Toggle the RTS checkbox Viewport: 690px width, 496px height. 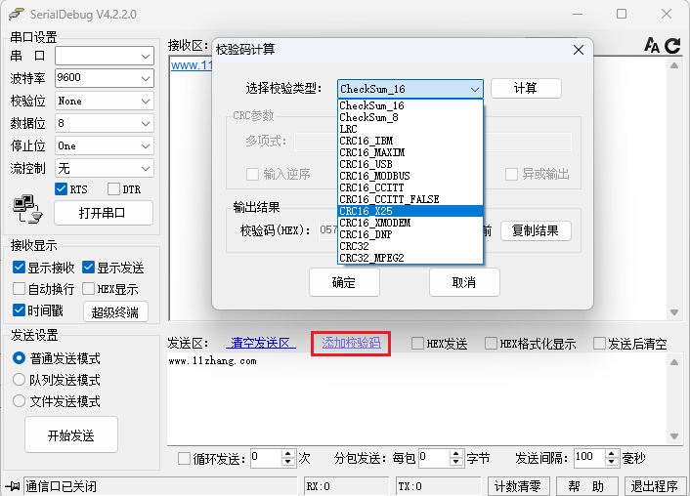[61, 189]
